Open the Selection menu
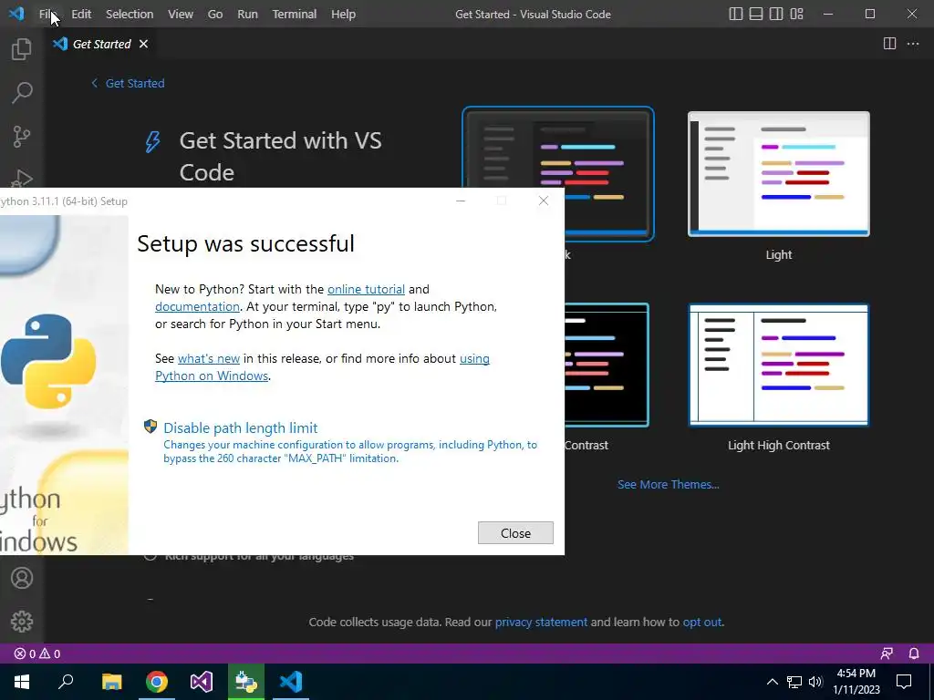 [130, 14]
